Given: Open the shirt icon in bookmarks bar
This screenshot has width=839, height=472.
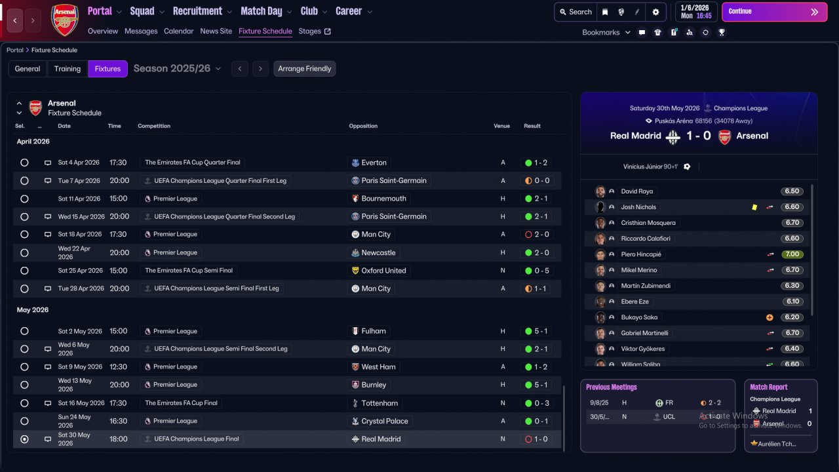Looking at the screenshot, I should click(658, 32).
